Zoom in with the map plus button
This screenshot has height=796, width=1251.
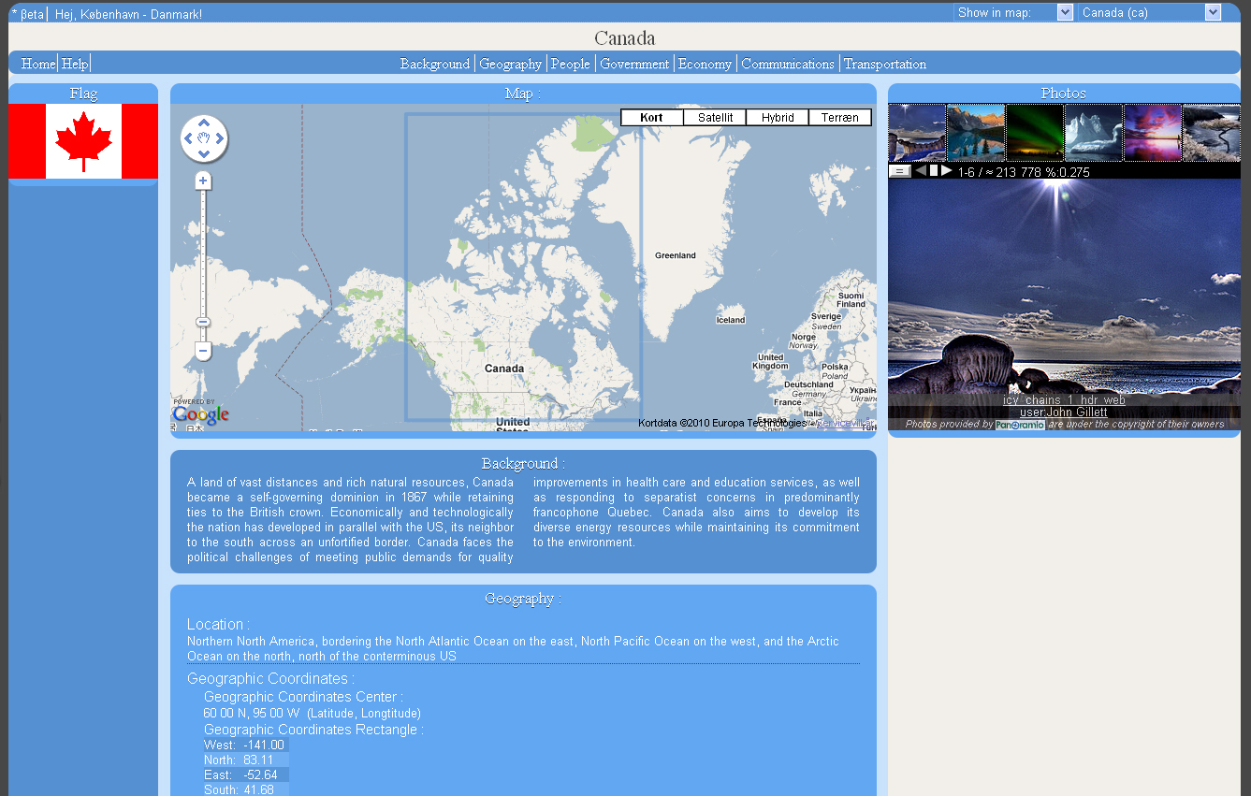(x=203, y=181)
